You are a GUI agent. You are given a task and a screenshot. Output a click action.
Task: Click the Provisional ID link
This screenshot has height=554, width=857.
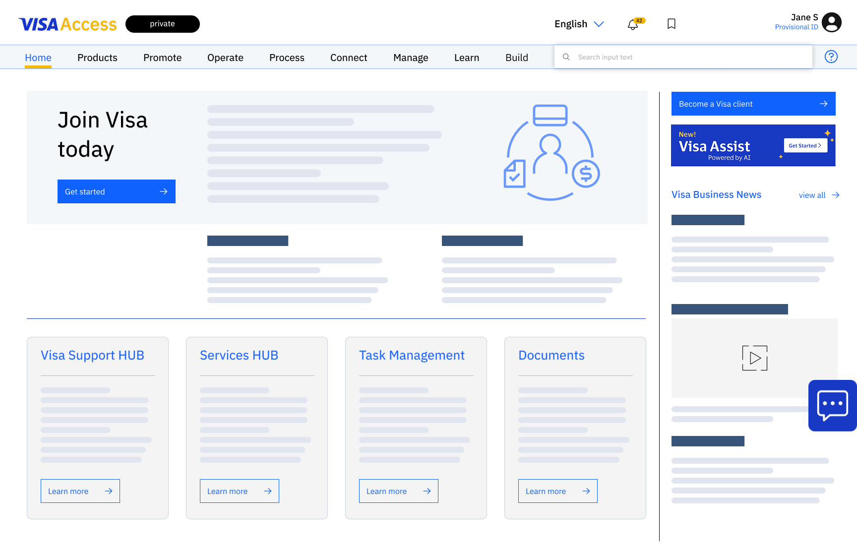(796, 27)
